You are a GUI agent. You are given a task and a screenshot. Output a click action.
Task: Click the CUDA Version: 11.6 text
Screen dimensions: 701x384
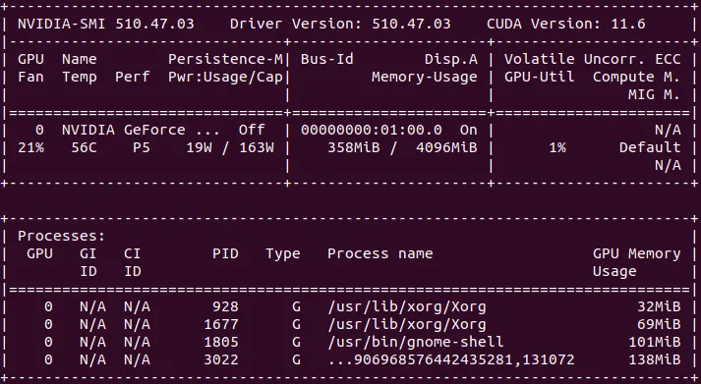566,24
